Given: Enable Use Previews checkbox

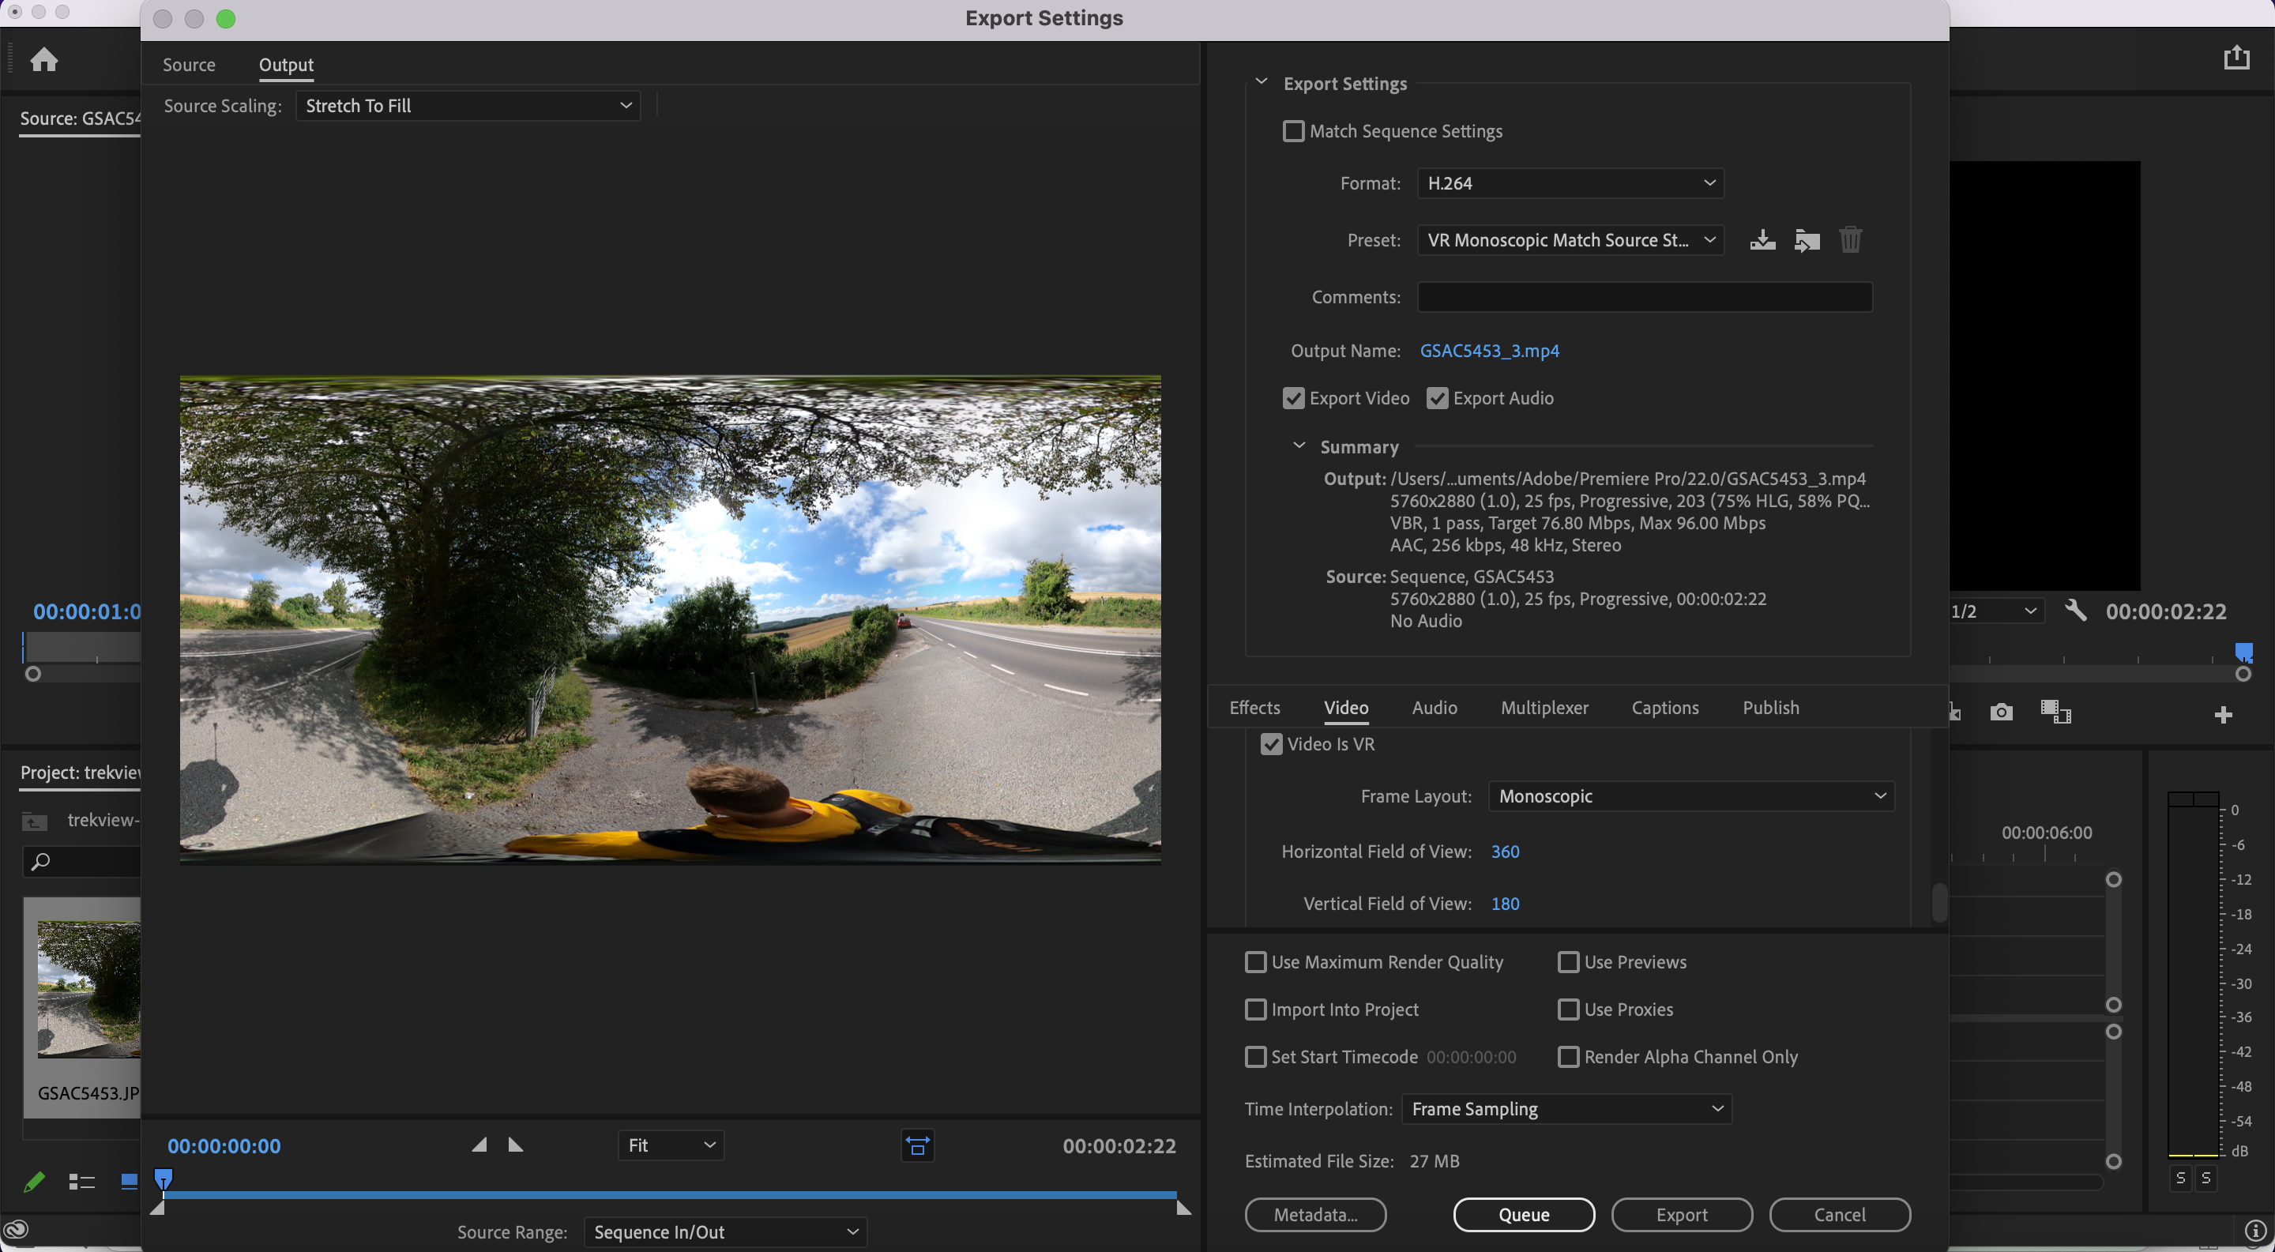Looking at the screenshot, I should pos(1567,961).
